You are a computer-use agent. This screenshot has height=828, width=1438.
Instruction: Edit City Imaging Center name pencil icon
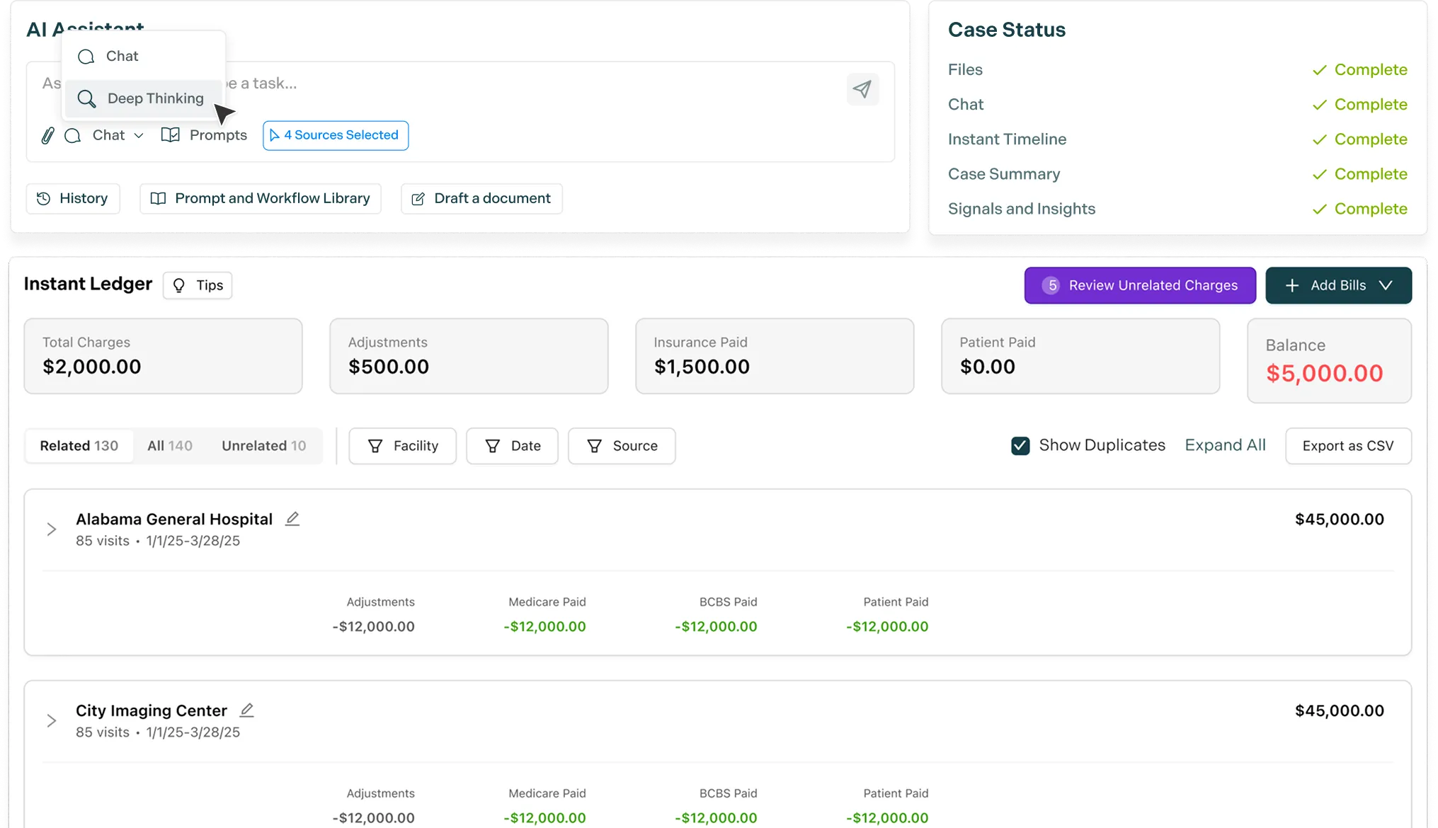pyautogui.click(x=246, y=710)
